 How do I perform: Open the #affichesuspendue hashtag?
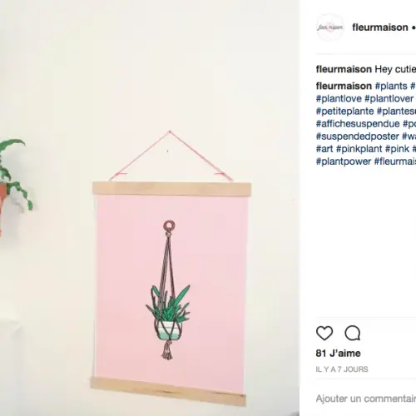(358, 124)
